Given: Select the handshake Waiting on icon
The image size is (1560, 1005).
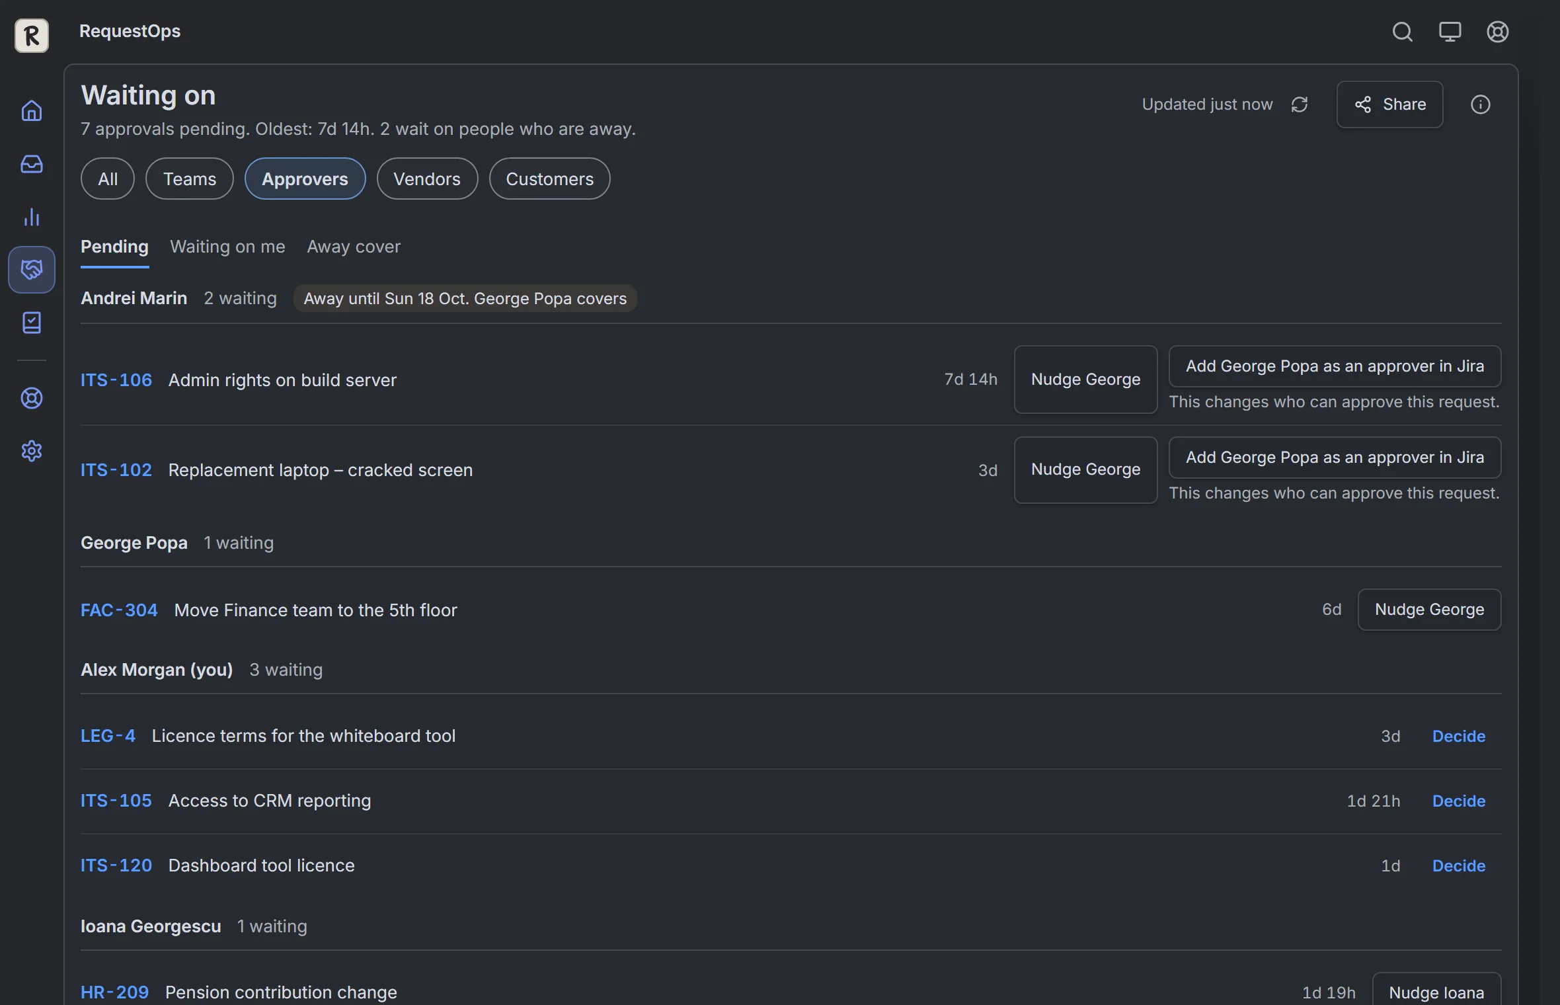Looking at the screenshot, I should [x=32, y=270].
